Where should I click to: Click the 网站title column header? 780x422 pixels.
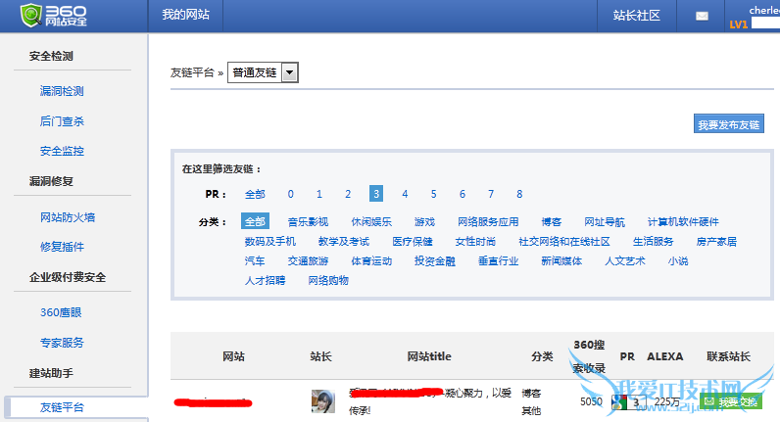coord(429,356)
